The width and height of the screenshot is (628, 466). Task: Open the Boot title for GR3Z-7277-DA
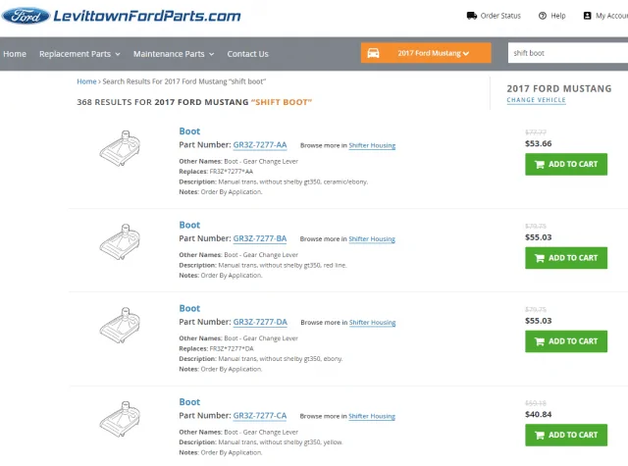click(x=189, y=308)
